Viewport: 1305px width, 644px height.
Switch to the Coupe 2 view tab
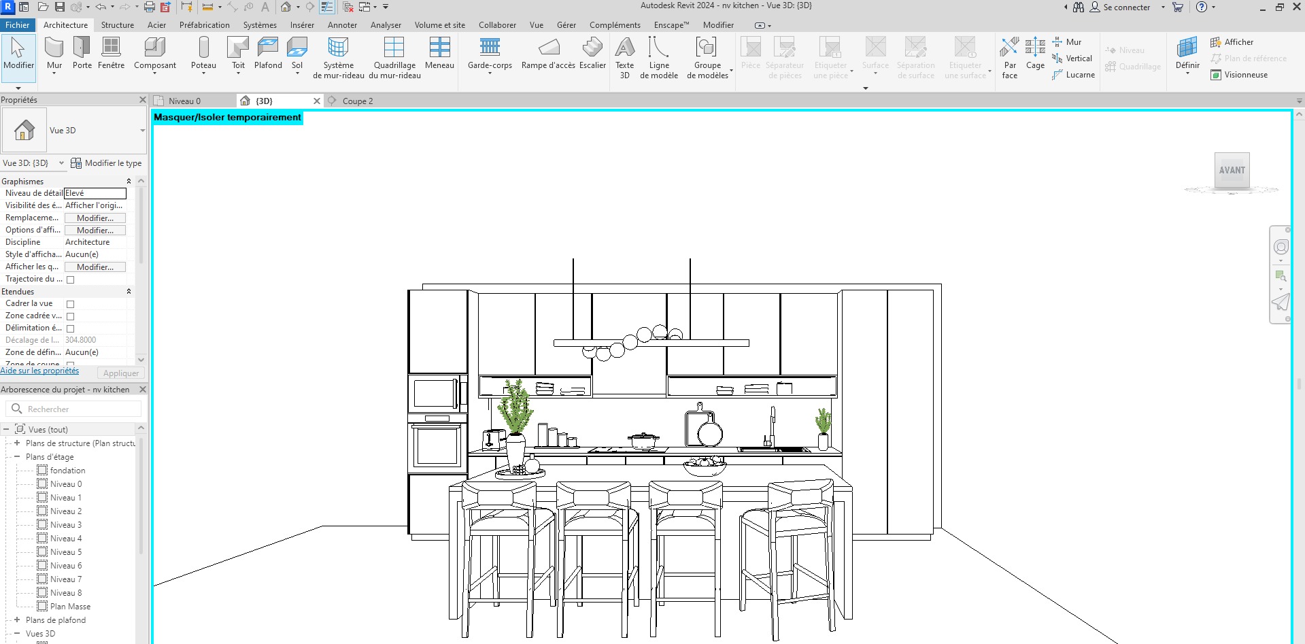(x=358, y=101)
